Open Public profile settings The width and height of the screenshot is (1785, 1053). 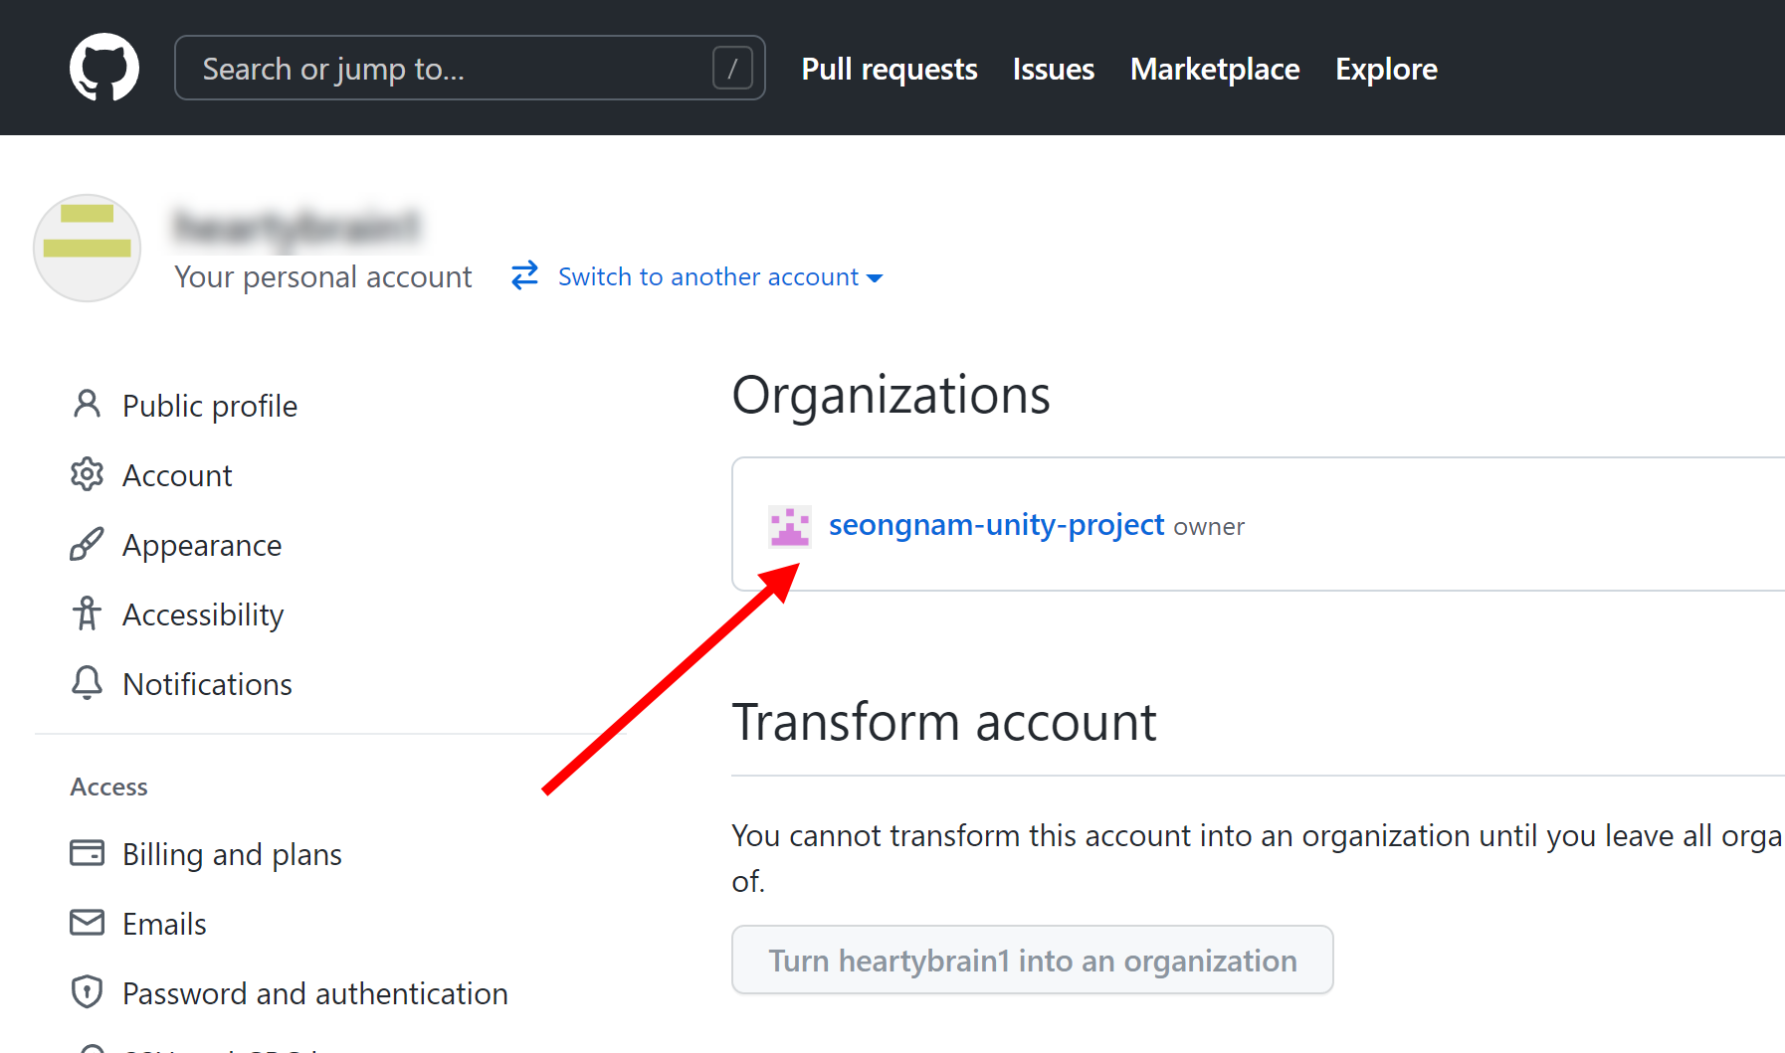click(210, 406)
